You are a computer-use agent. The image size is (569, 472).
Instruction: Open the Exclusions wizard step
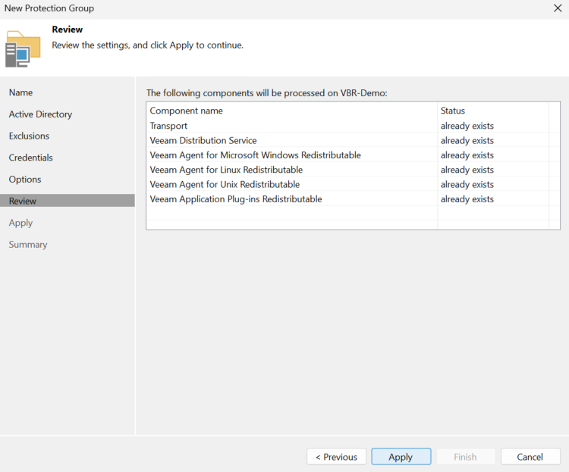point(29,136)
